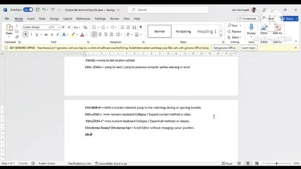
Task: Align text right
Action: coord(106,34)
